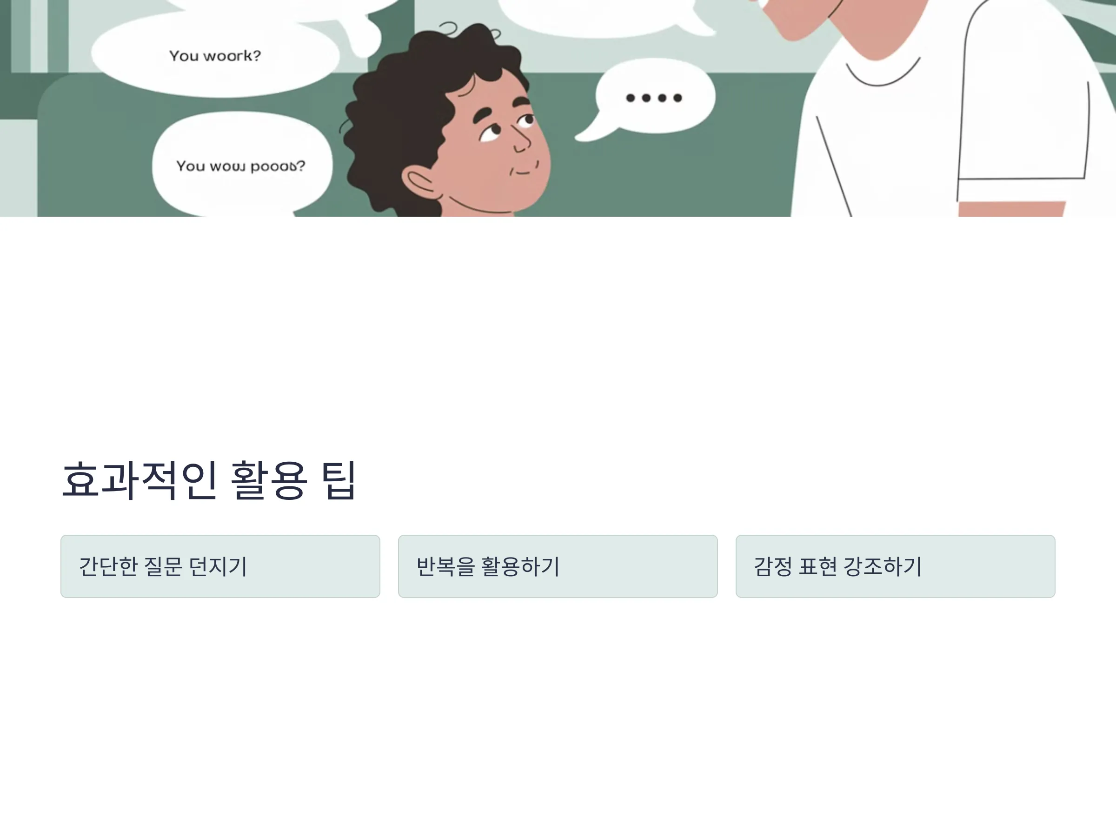Click the adult's t-shirt neckline
Viewport: 1116px width, 837px height.
(x=882, y=73)
